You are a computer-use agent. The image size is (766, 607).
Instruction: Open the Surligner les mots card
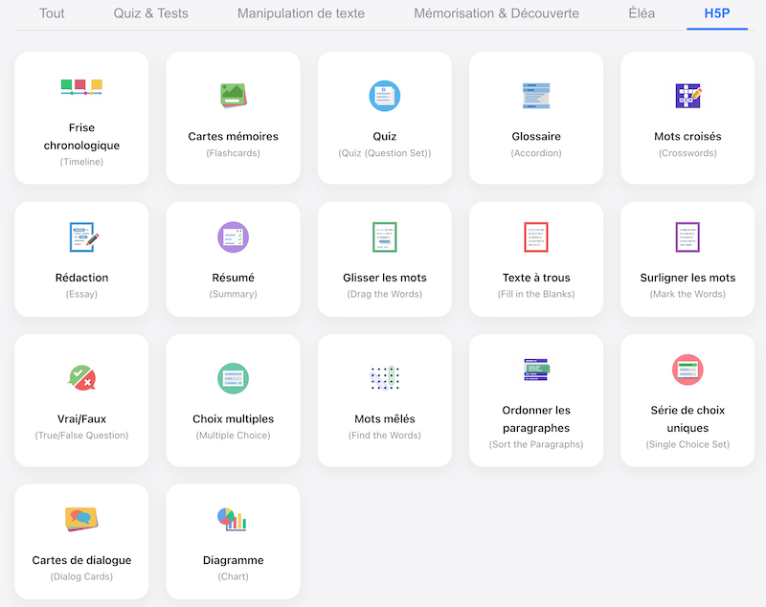pyautogui.click(x=687, y=259)
